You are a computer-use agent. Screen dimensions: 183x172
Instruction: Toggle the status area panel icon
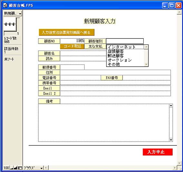[x=20, y=168]
